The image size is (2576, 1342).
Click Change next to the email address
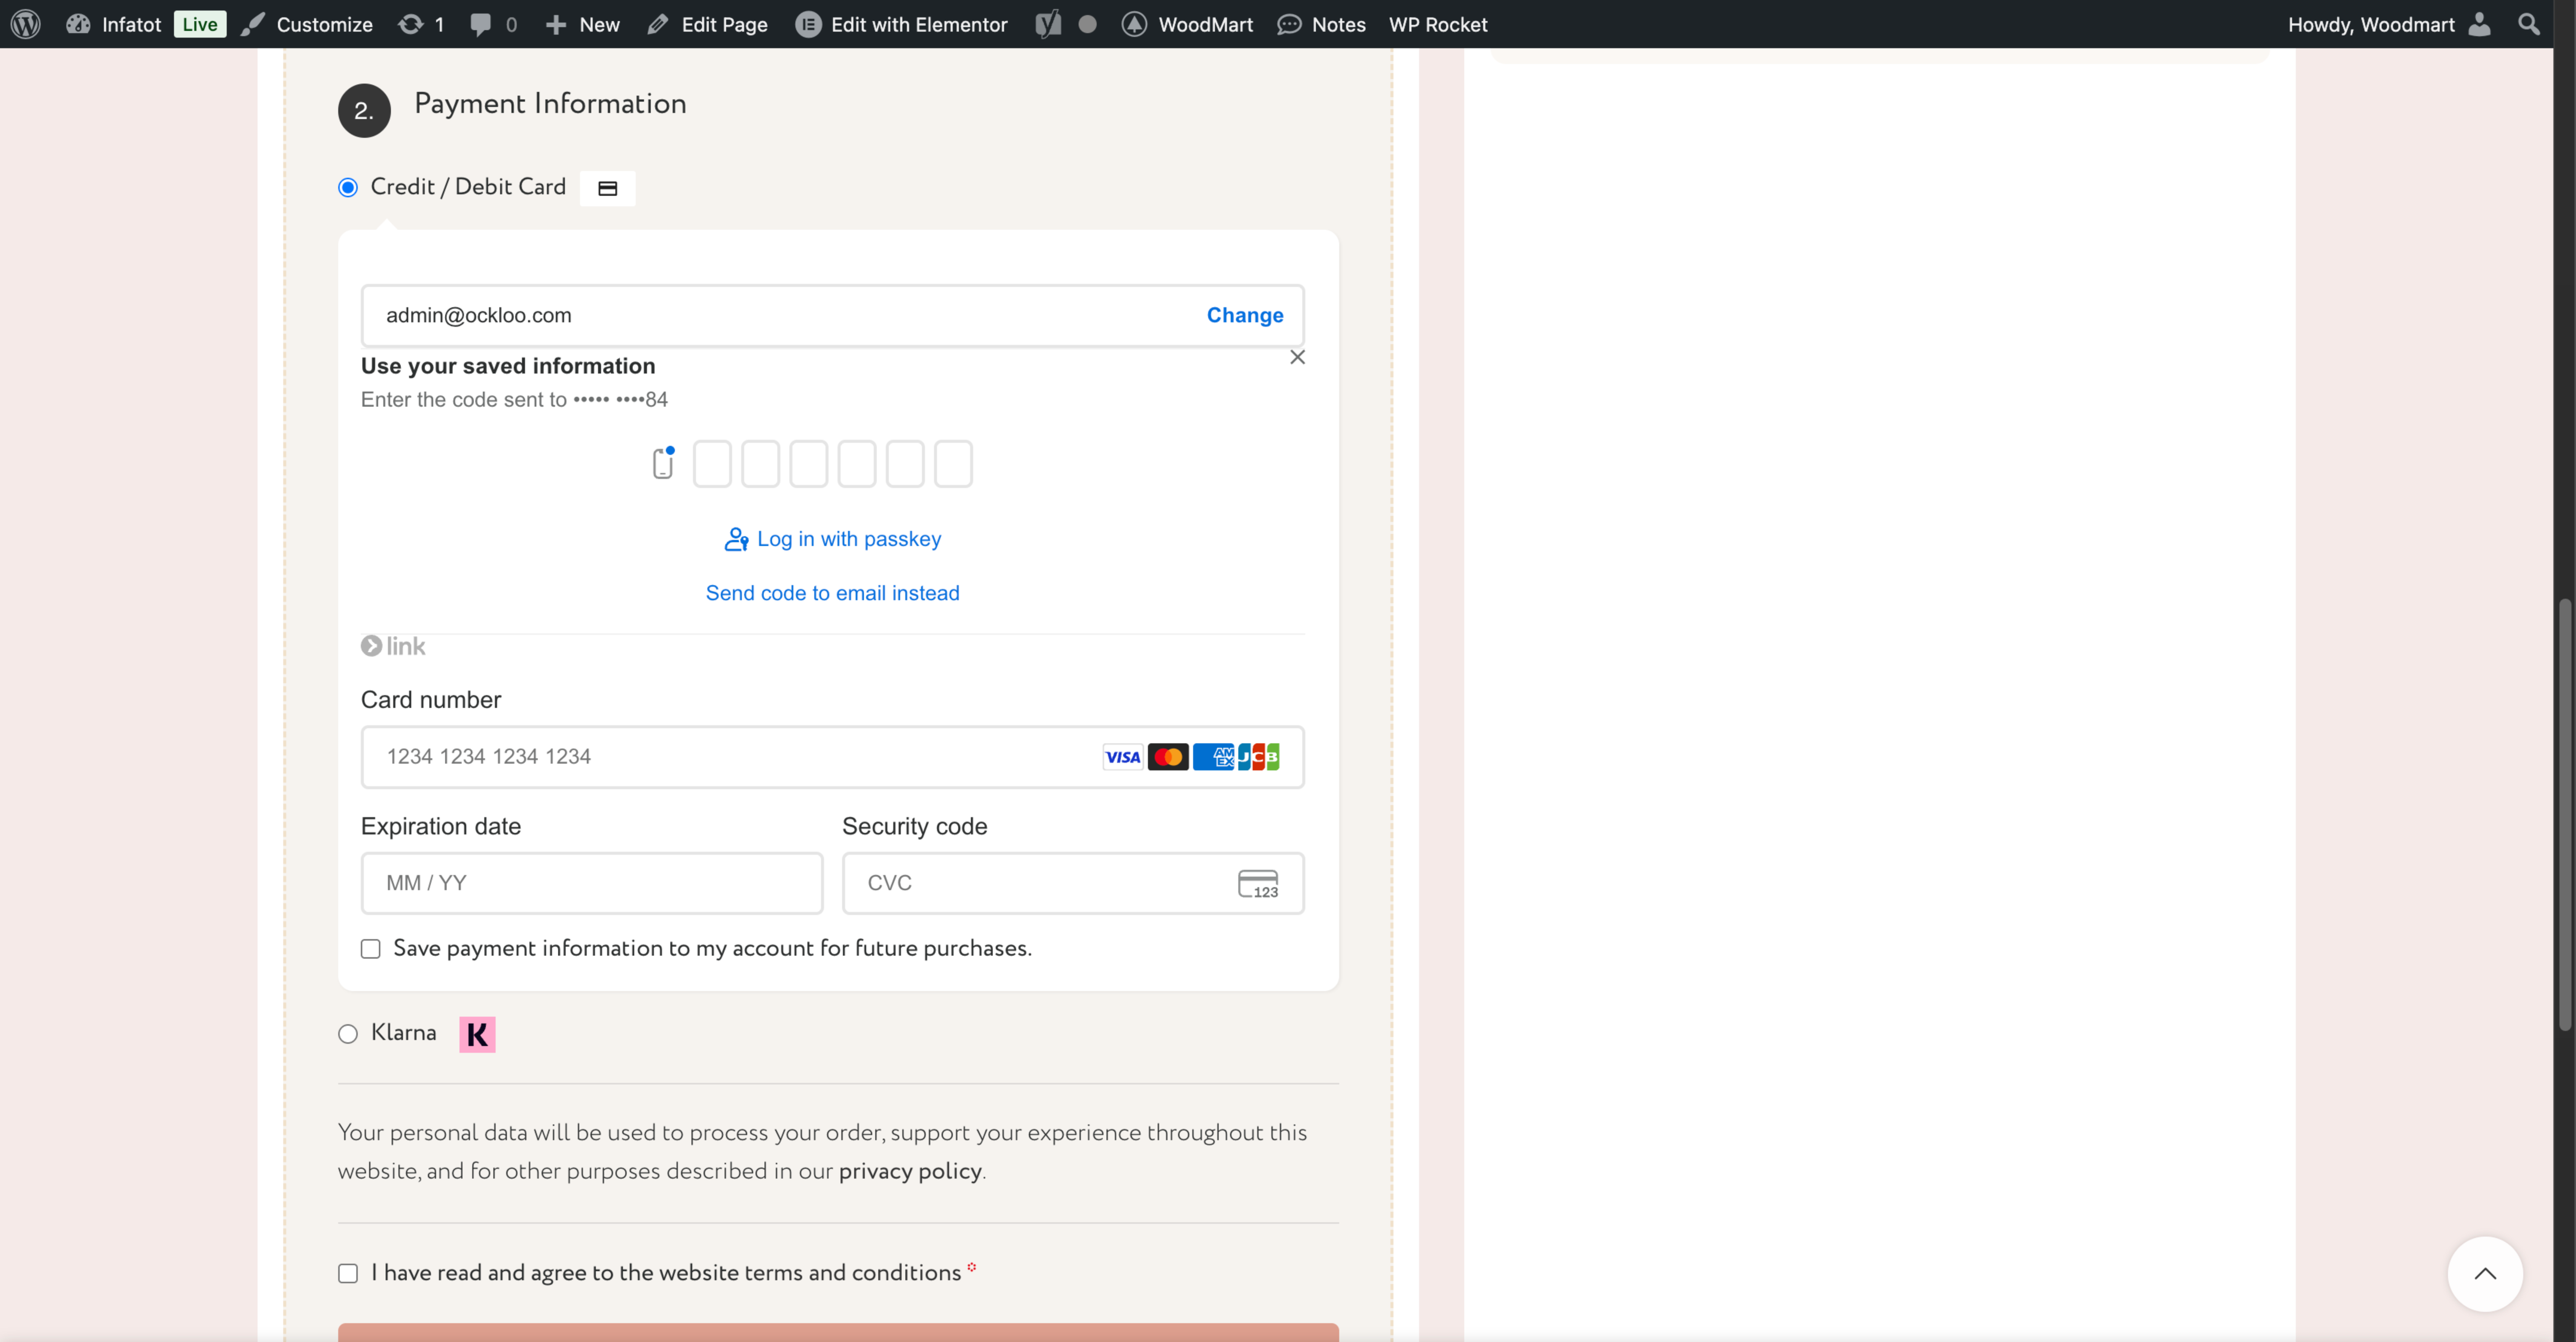[x=1245, y=315]
